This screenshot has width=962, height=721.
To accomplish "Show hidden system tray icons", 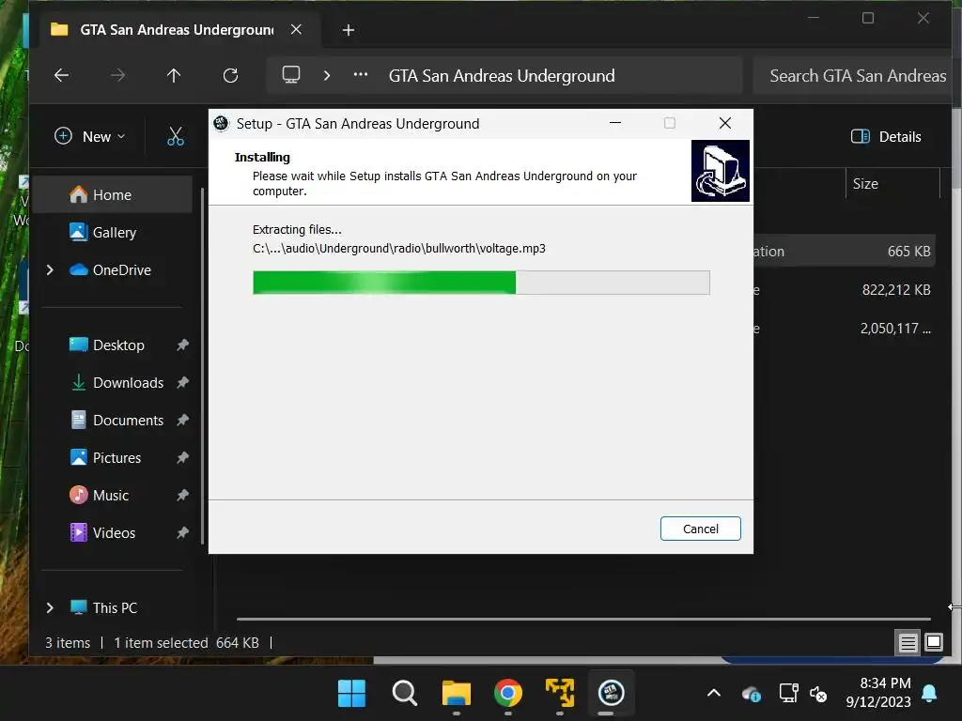I will (x=714, y=694).
